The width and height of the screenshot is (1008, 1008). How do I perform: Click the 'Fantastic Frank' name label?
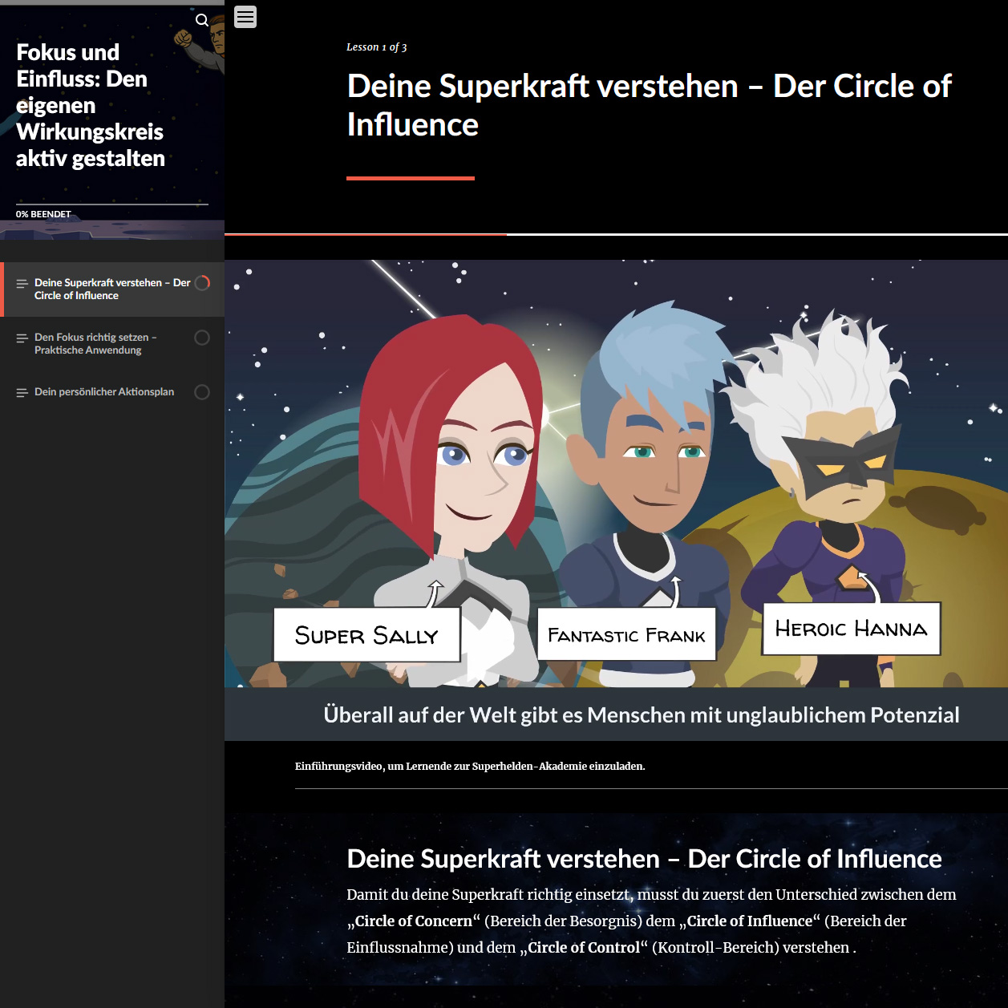coord(626,635)
